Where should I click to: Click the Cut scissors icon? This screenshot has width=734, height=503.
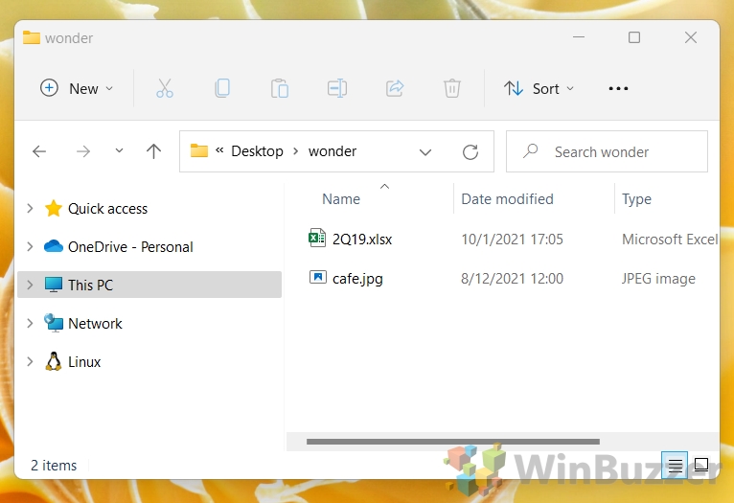coord(164,88)
